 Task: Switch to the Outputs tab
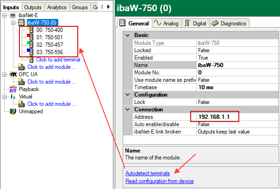32,7
